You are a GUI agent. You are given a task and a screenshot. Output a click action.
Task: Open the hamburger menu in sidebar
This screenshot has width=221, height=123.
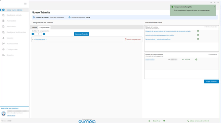click(x=25, y=4)
